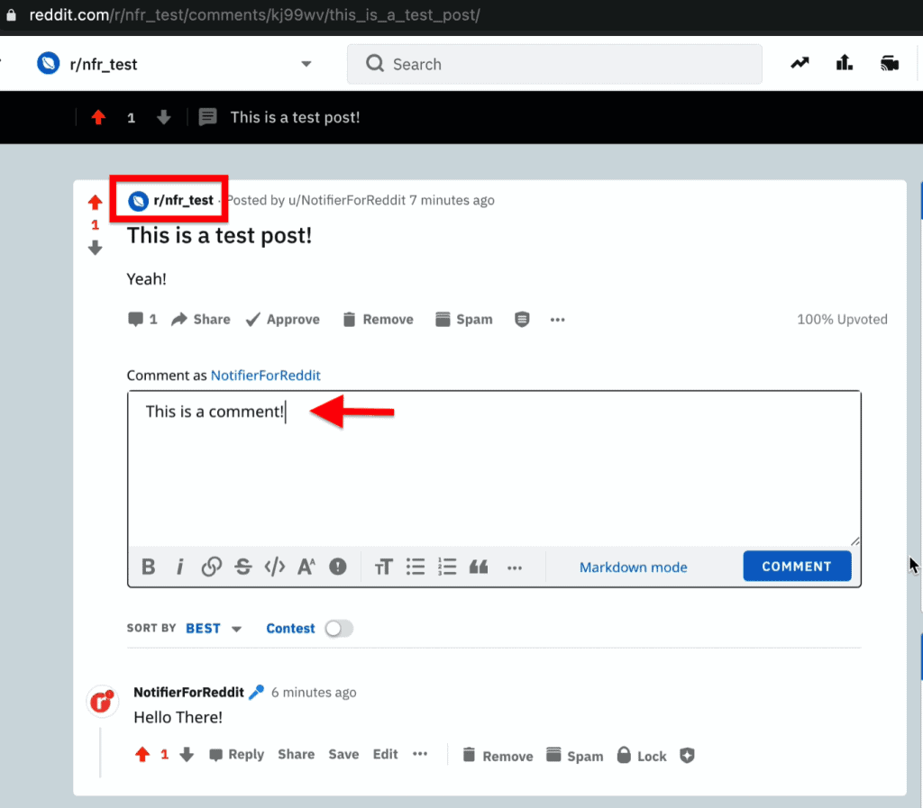Expand the r/nfr_test community dropdown
This screenshot has height=808, width=923.
(x=306, y=64)
